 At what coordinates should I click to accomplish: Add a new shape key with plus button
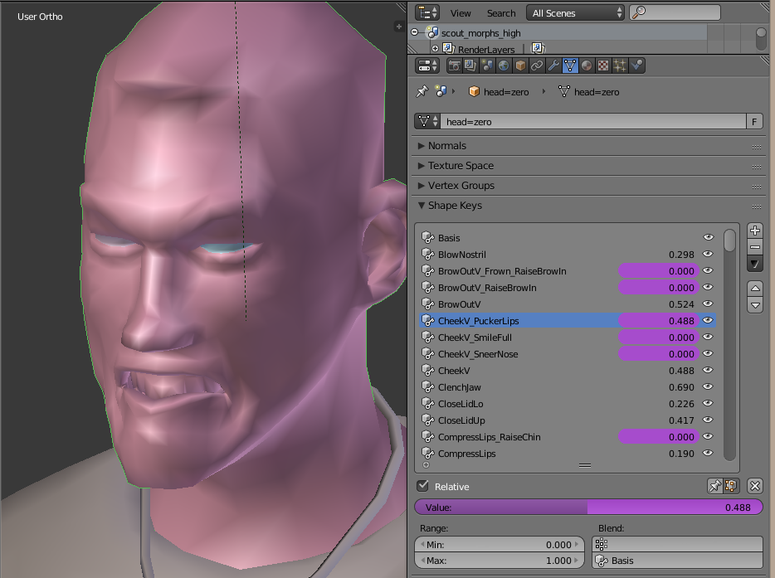(x=755, y=231)
